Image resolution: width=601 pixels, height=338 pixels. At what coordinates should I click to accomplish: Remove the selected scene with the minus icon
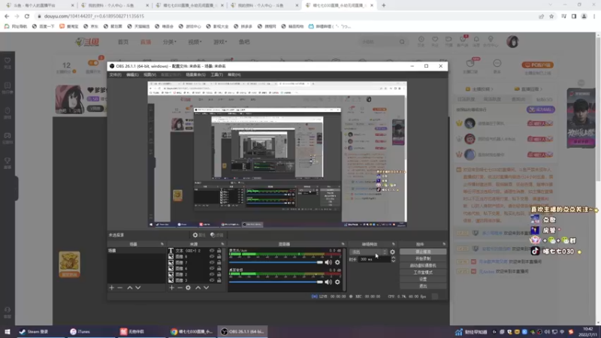click(120, 288)
